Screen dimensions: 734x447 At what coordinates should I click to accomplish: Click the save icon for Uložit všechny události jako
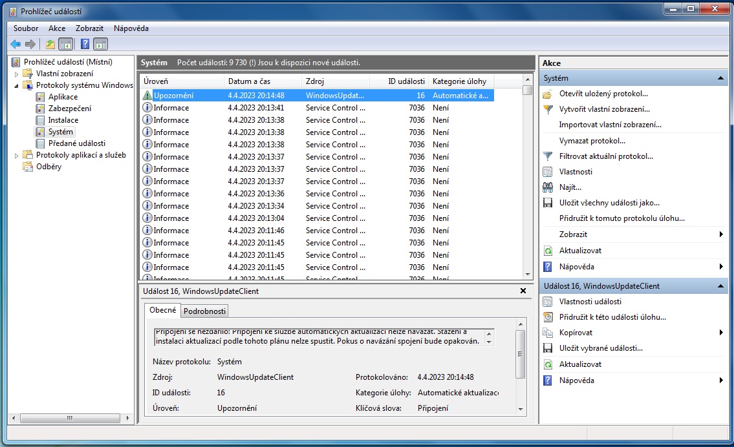548,203
